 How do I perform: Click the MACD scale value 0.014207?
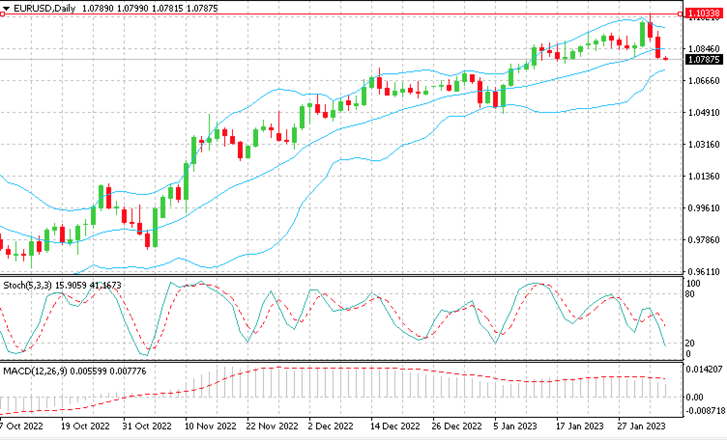(x=704, y=369)
